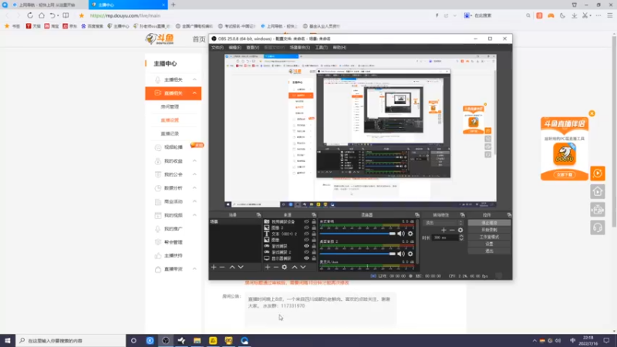The width and height of the screenshot is (617, 347).
Task: Pop out the Scenes dock panel
Action: 258,215
